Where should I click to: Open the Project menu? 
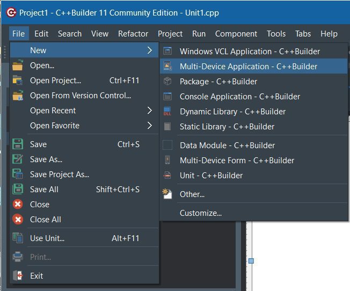pos(170,34)
